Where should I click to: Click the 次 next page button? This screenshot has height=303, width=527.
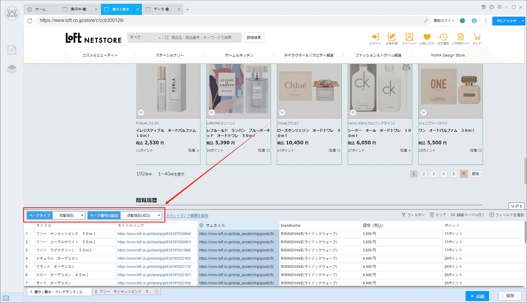(464, 174)
